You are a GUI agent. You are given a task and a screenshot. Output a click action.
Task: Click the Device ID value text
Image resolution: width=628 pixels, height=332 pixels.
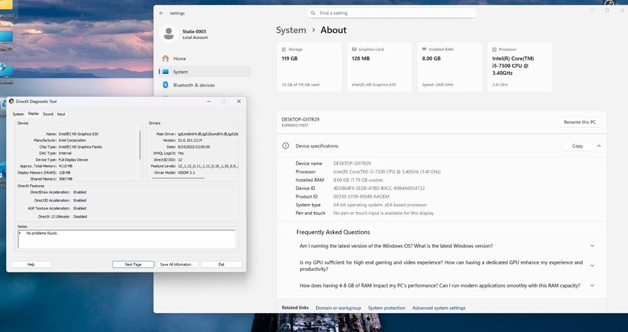(379, 188)
